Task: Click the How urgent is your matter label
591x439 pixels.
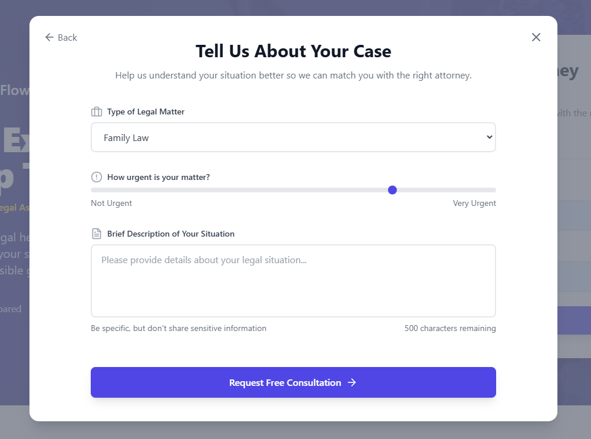Action: (159, 177)
